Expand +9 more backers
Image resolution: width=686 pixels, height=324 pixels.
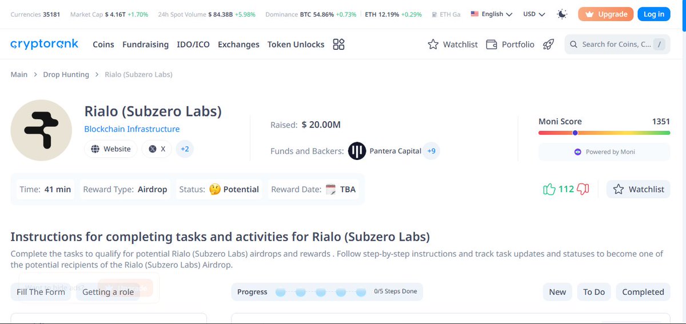[431, 151]
